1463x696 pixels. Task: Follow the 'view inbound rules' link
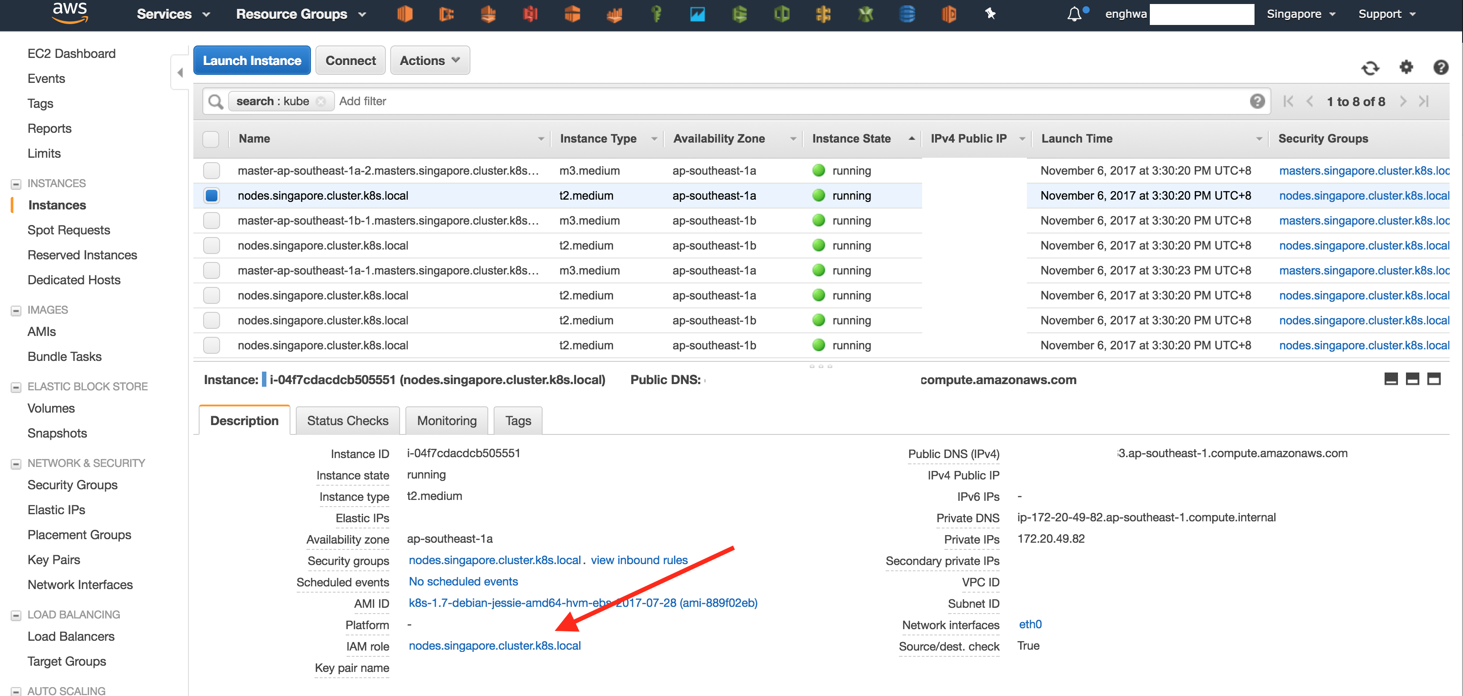(639, 560)
